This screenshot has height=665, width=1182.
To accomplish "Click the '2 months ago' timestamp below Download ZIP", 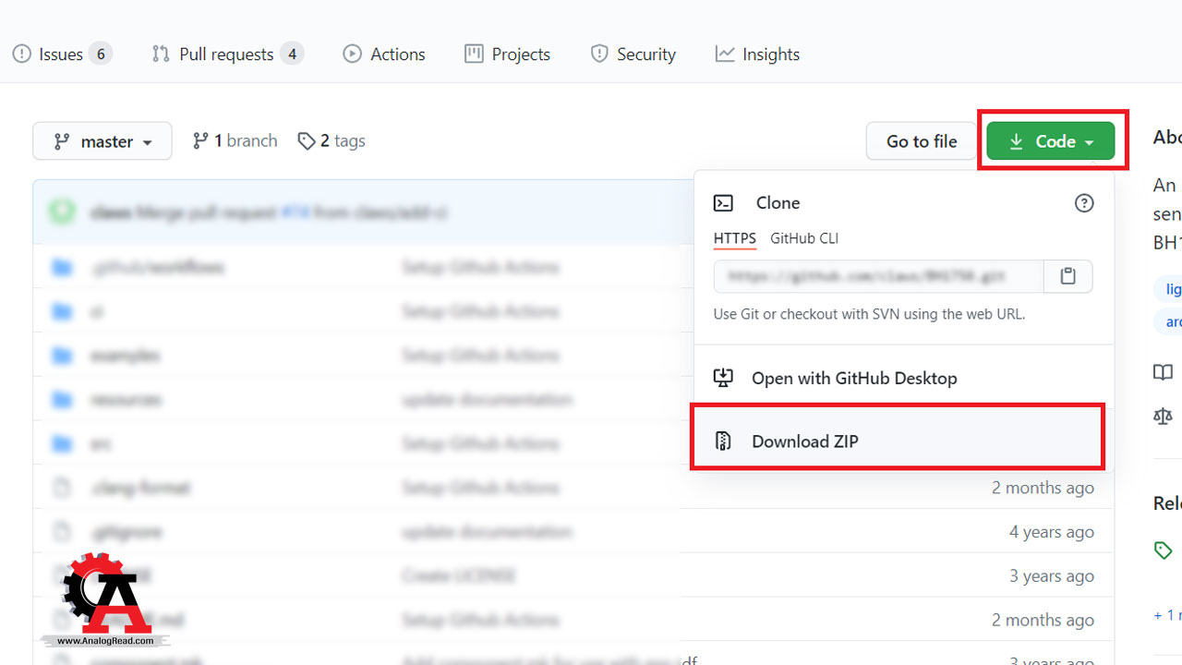I will coord(1043,488).
